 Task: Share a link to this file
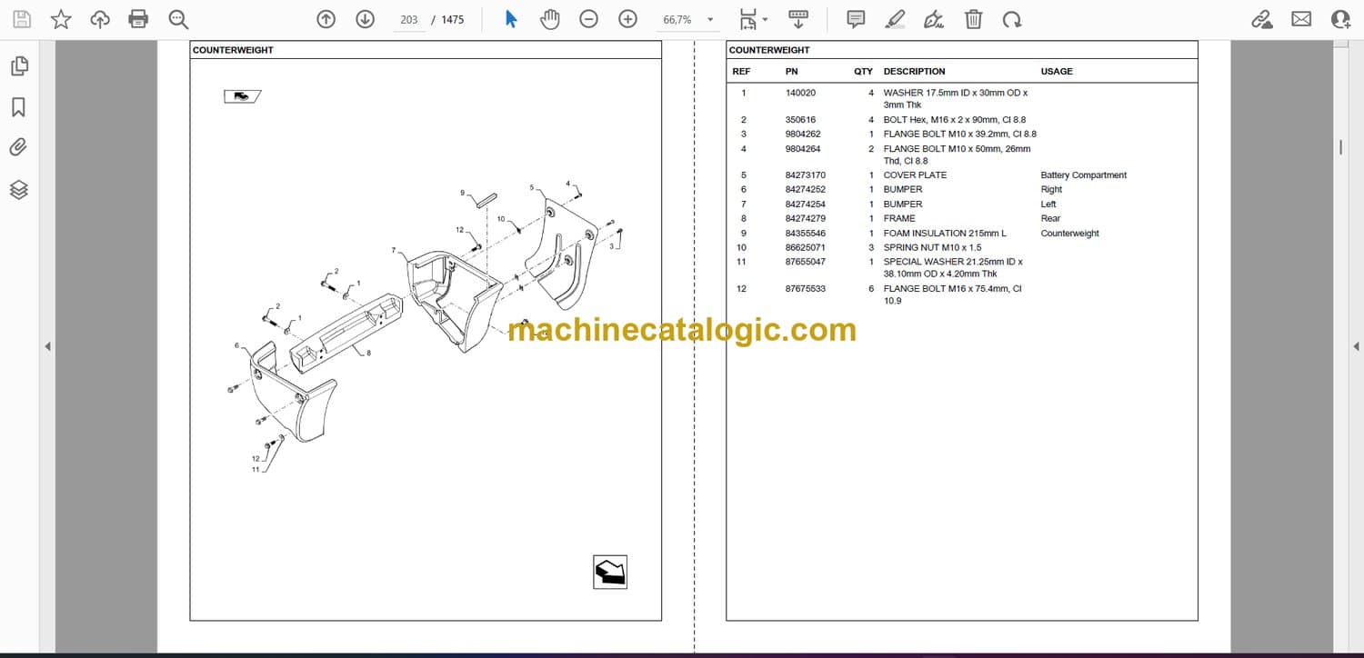(1262, 19)
